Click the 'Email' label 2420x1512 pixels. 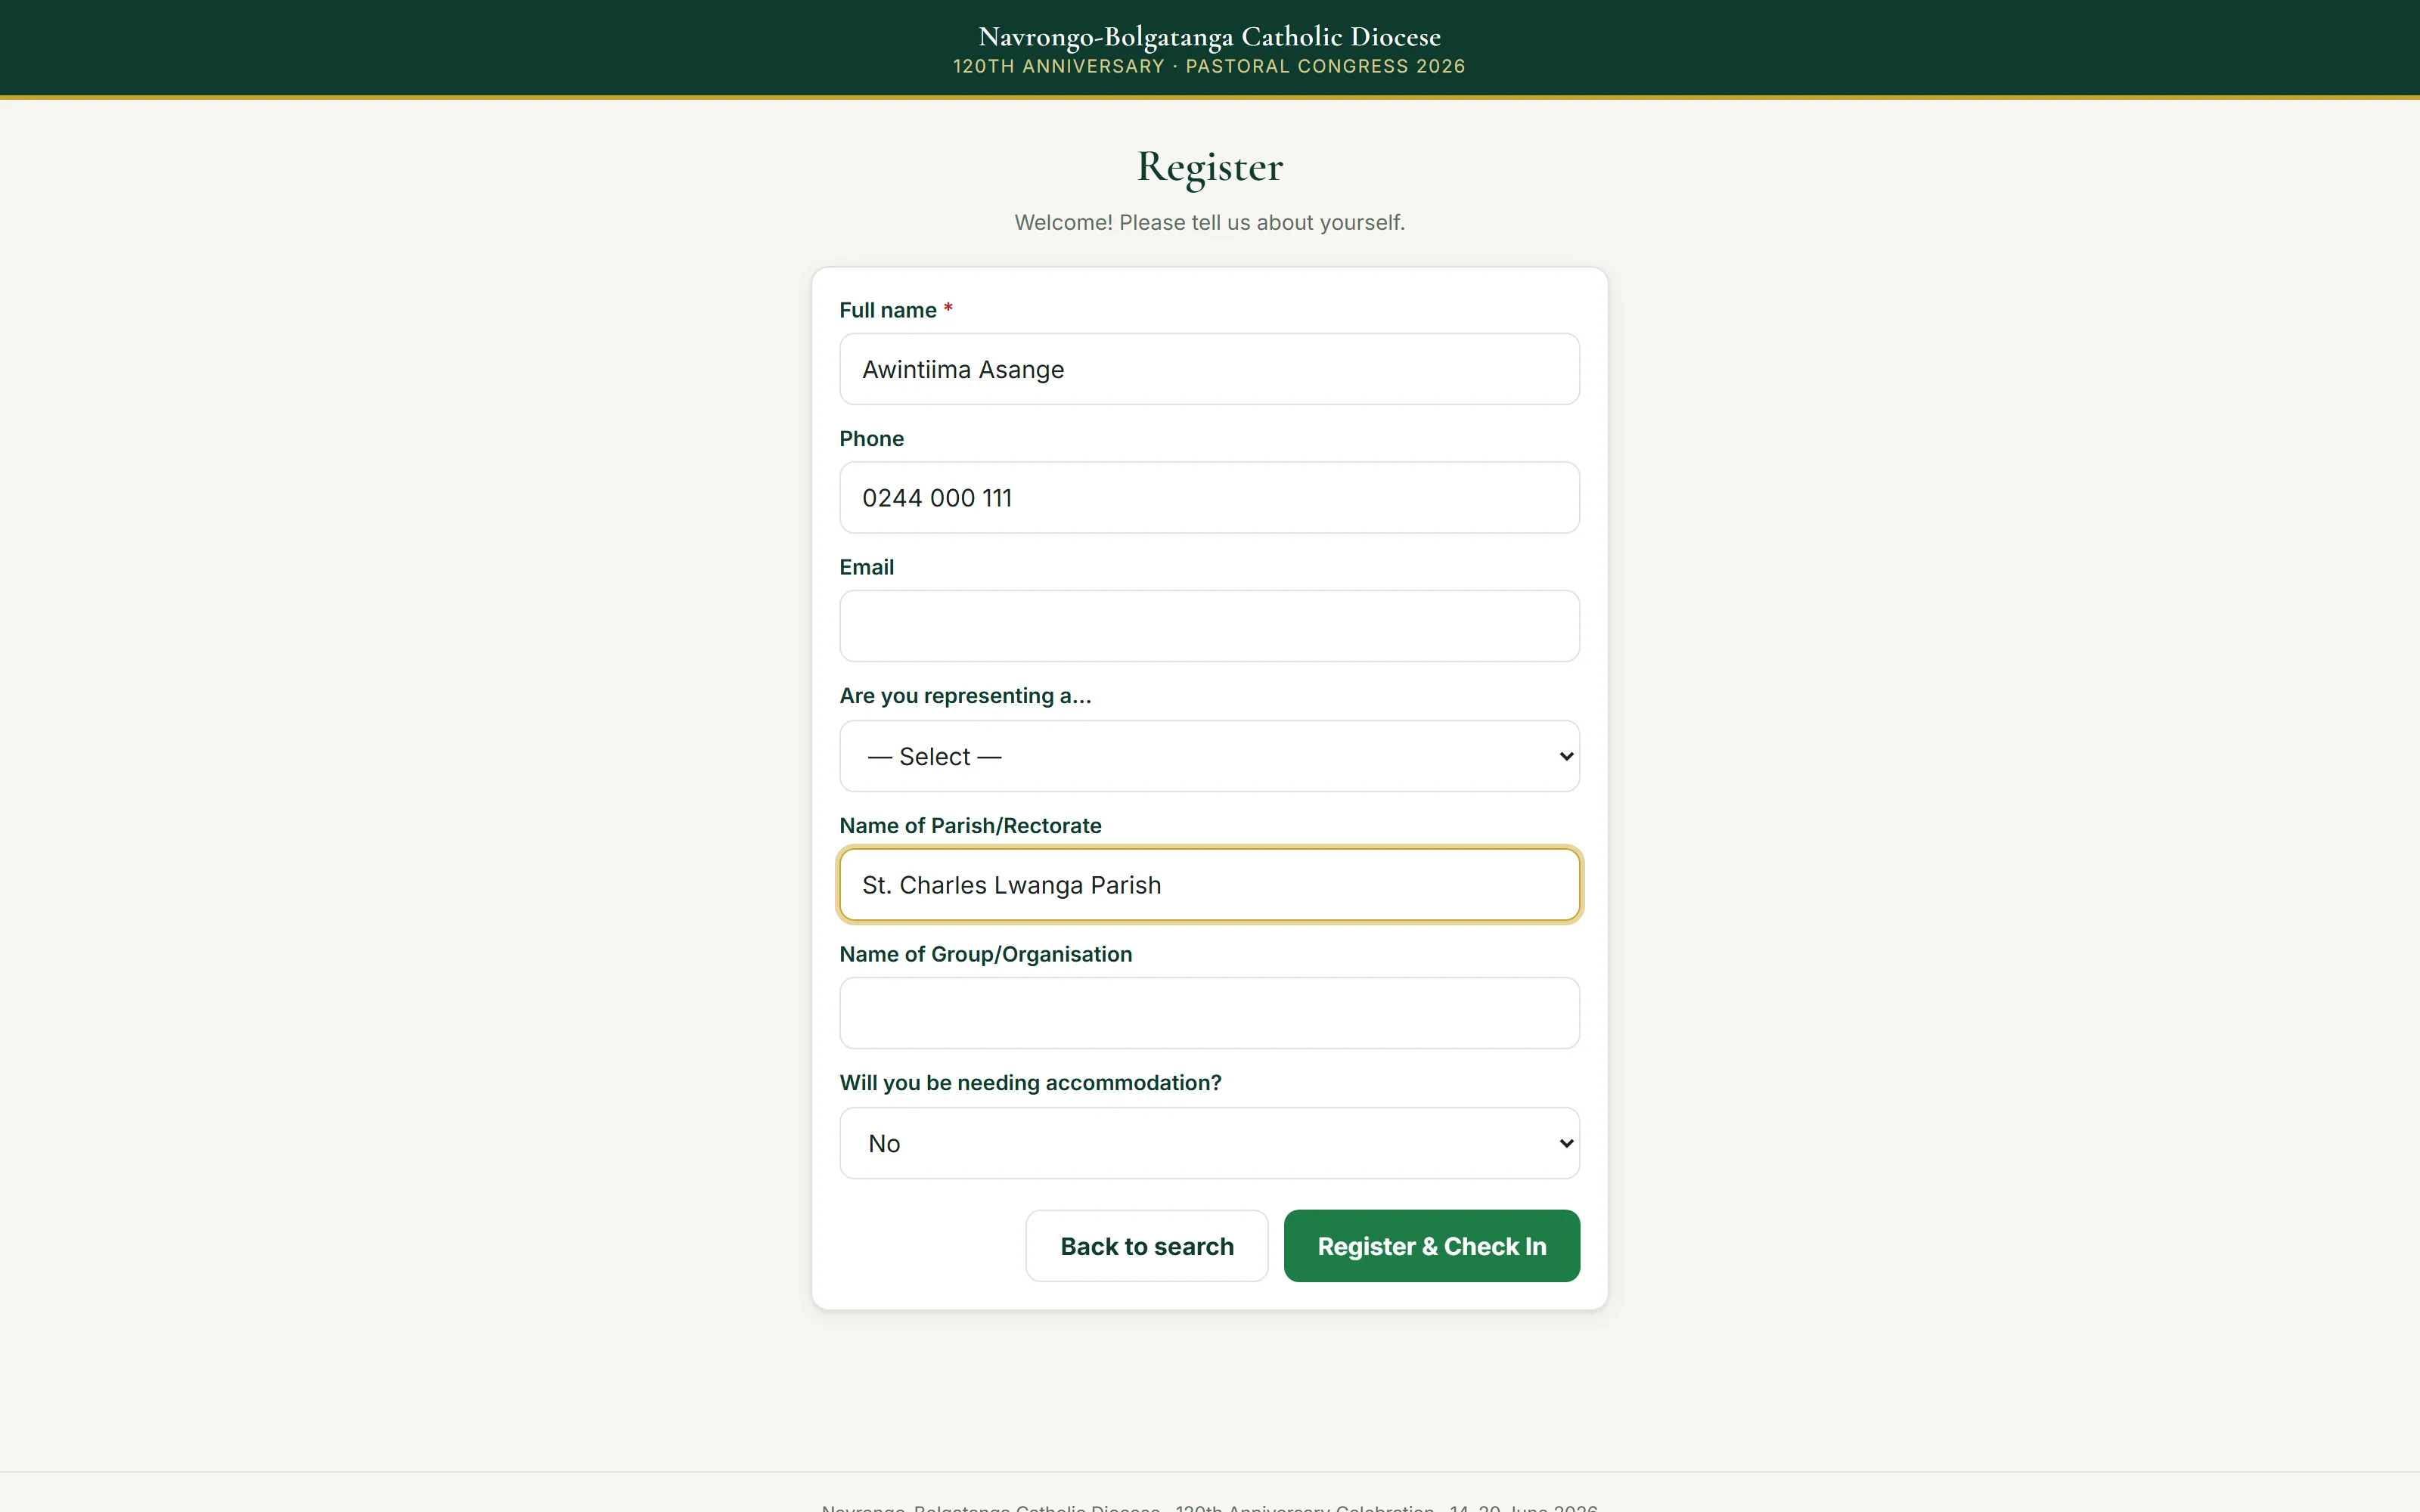tap(866, 567)
